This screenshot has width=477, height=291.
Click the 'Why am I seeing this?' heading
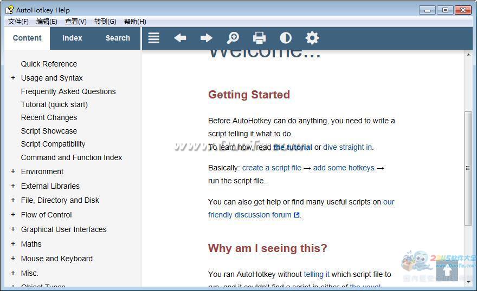267,248
